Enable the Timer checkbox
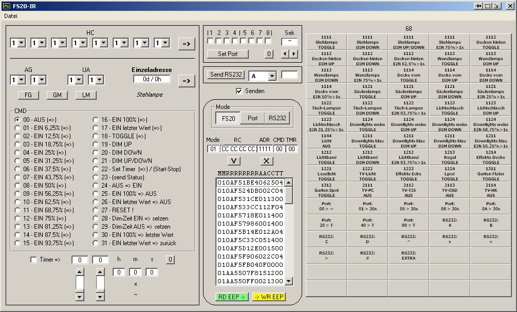 (x=34, y=260)
